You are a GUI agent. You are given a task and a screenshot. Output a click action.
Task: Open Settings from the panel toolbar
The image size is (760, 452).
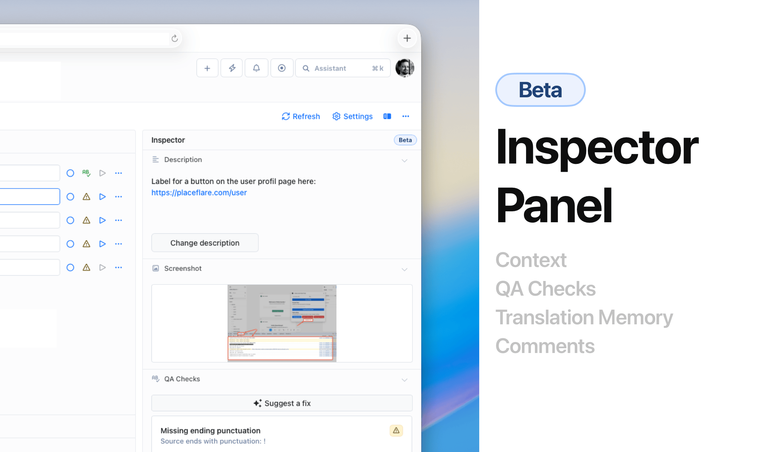(x=352, y=116)
